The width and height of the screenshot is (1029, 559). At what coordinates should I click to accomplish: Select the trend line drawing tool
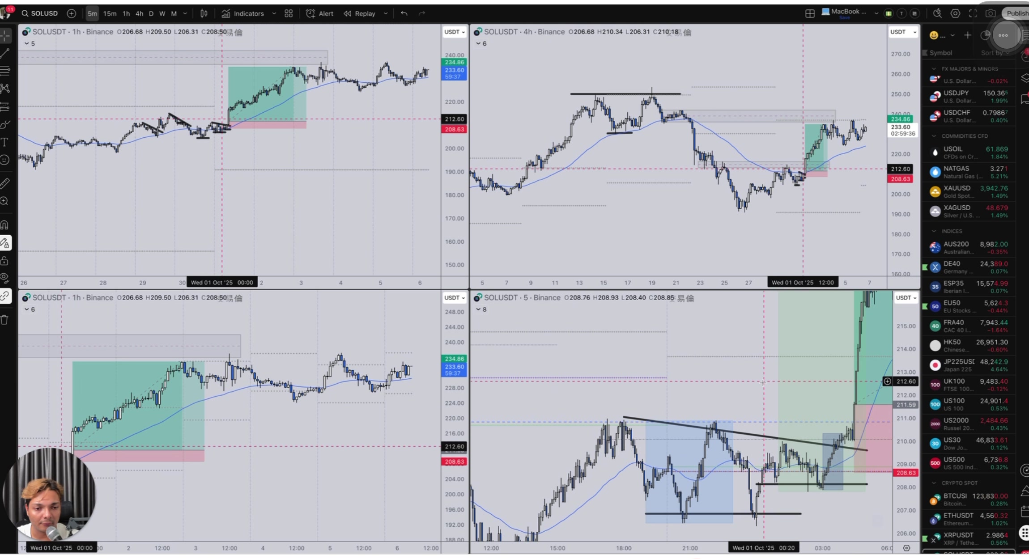(5, 54)
